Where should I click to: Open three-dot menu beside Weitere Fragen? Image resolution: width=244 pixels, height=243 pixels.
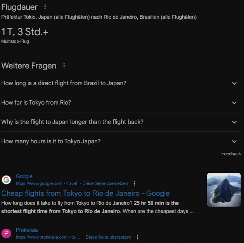[x=64, y=65]
